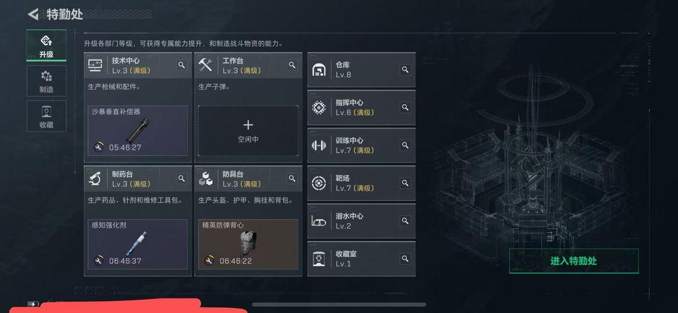Open 防具台 details via magnifier
Image resolution: width=678 pixels, height=313 pixels.
click(x=293, y=179)
